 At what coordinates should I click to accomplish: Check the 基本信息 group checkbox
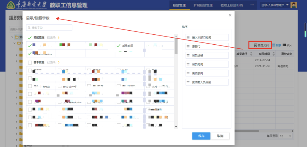pos(30,62)
